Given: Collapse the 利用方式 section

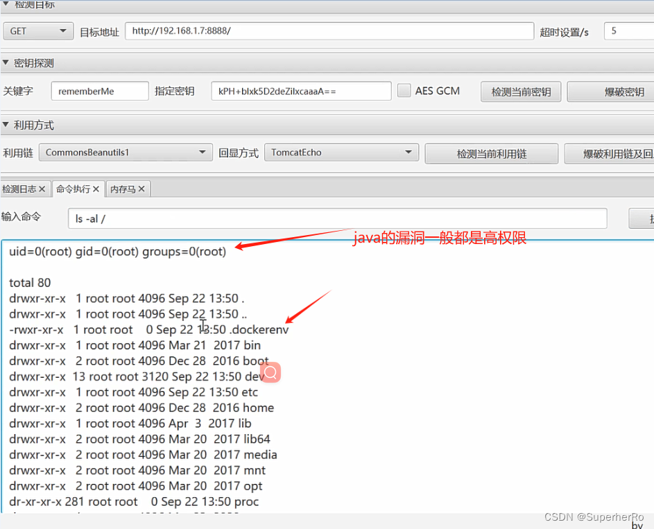Looking at the screenshot, I should tap(6, 125).
